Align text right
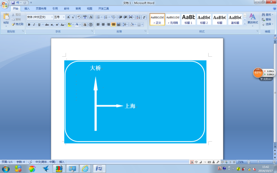The height and width of the screenshot is (173, 277). coord(108,24)
